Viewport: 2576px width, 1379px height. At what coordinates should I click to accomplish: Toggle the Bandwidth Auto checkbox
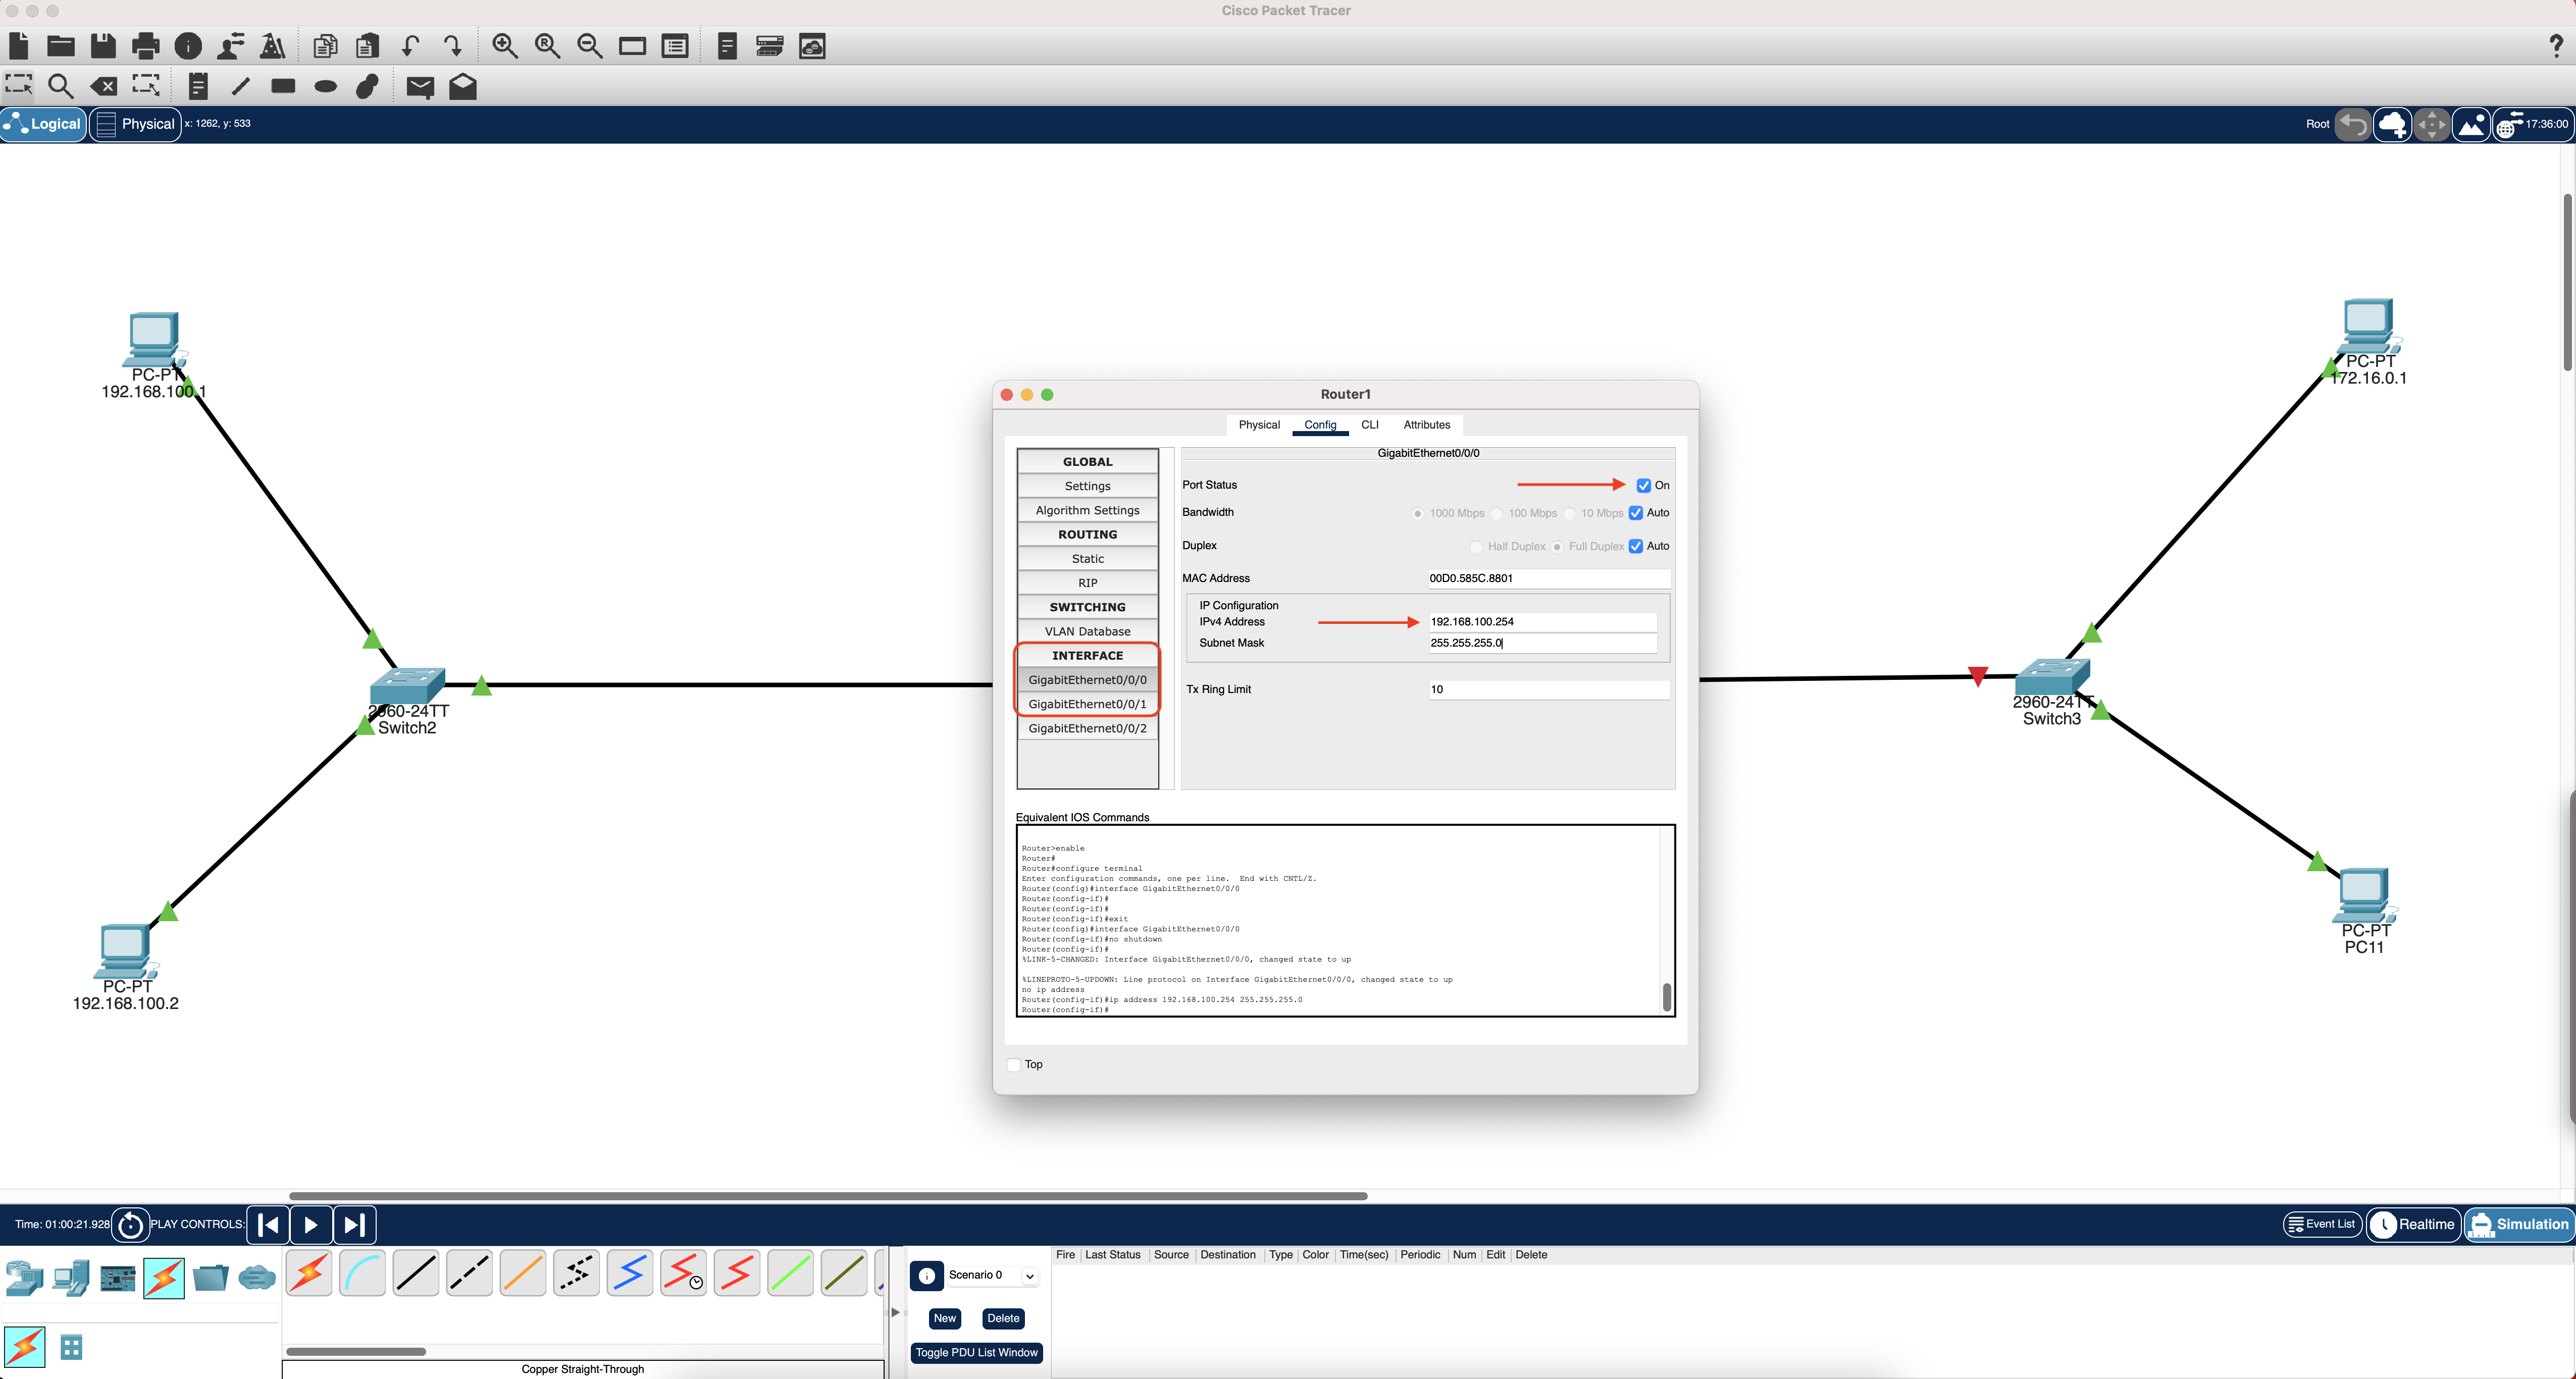[x=1636, y=513]
